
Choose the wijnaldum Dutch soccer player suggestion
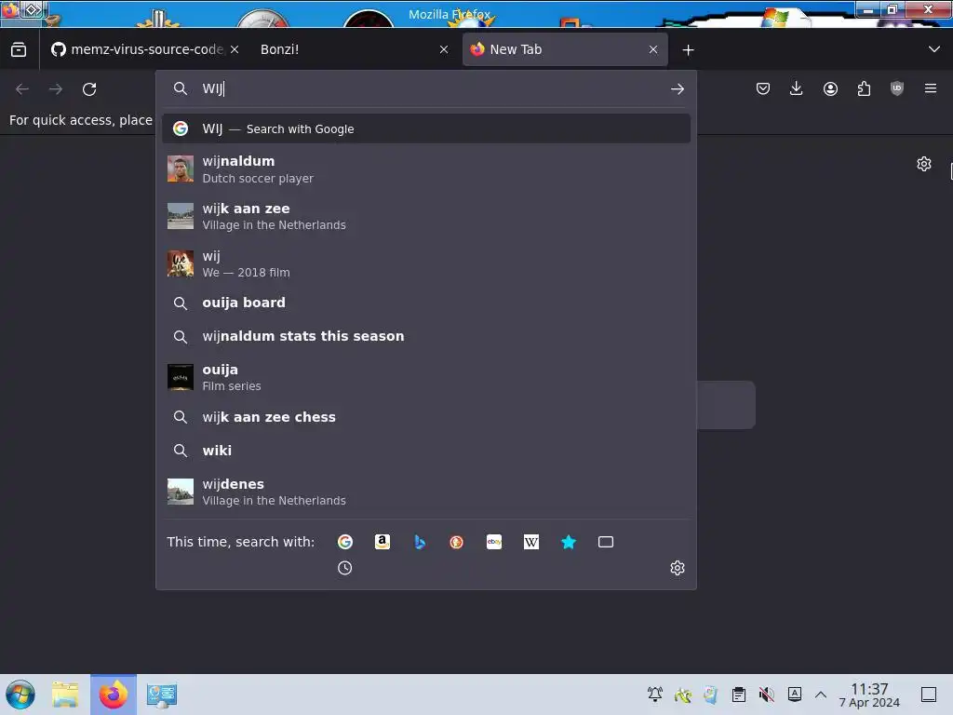(x=426, y=169)
